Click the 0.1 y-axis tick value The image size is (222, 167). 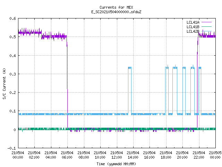12,111
